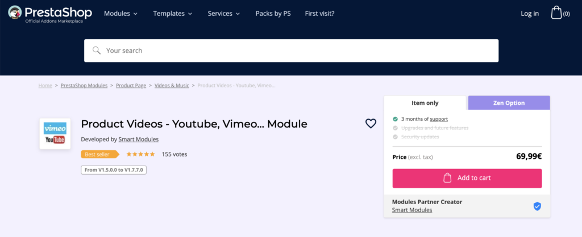
Task: Open PrestaShop Modules breadcrumb link
Action: click(84, 86)
